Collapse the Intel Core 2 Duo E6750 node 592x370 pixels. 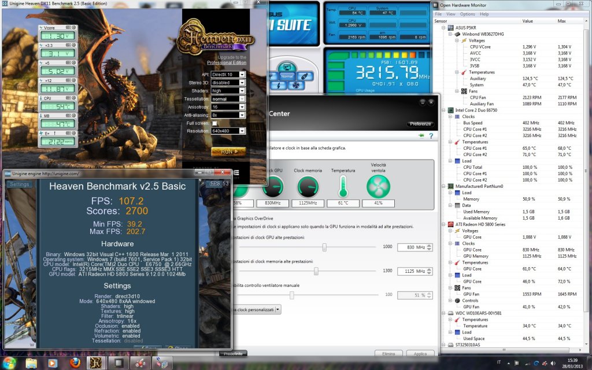[443, 110]
